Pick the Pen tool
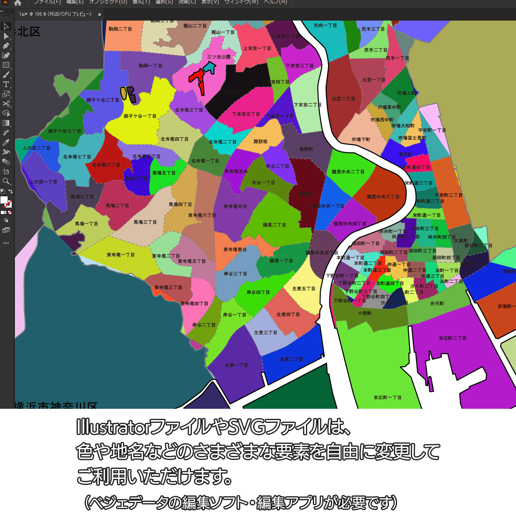The width and height of the screenshot is (516, 516). point(6,46)
